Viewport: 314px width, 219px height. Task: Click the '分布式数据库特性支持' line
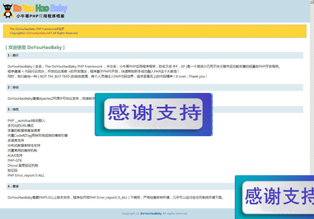24,145
